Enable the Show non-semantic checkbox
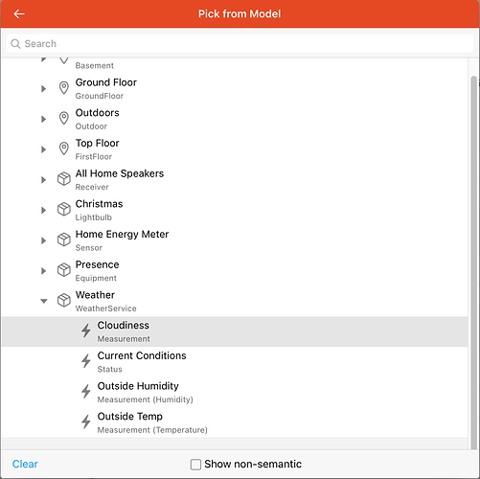The height and width of the screenshot is (479, 480). 195,465
